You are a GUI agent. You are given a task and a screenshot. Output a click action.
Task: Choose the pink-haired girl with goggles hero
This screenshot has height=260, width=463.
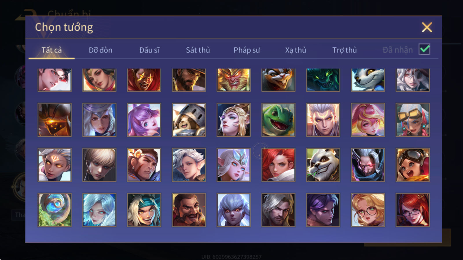coord(413,120)
